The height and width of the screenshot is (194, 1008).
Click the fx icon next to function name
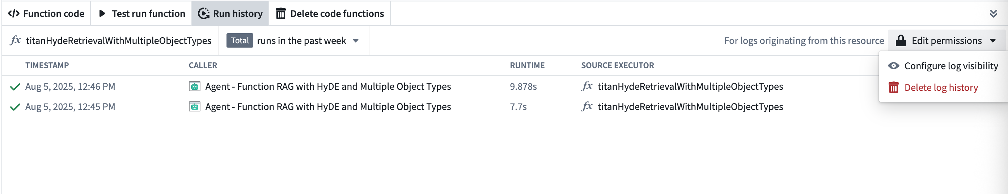tap(15, 40)
